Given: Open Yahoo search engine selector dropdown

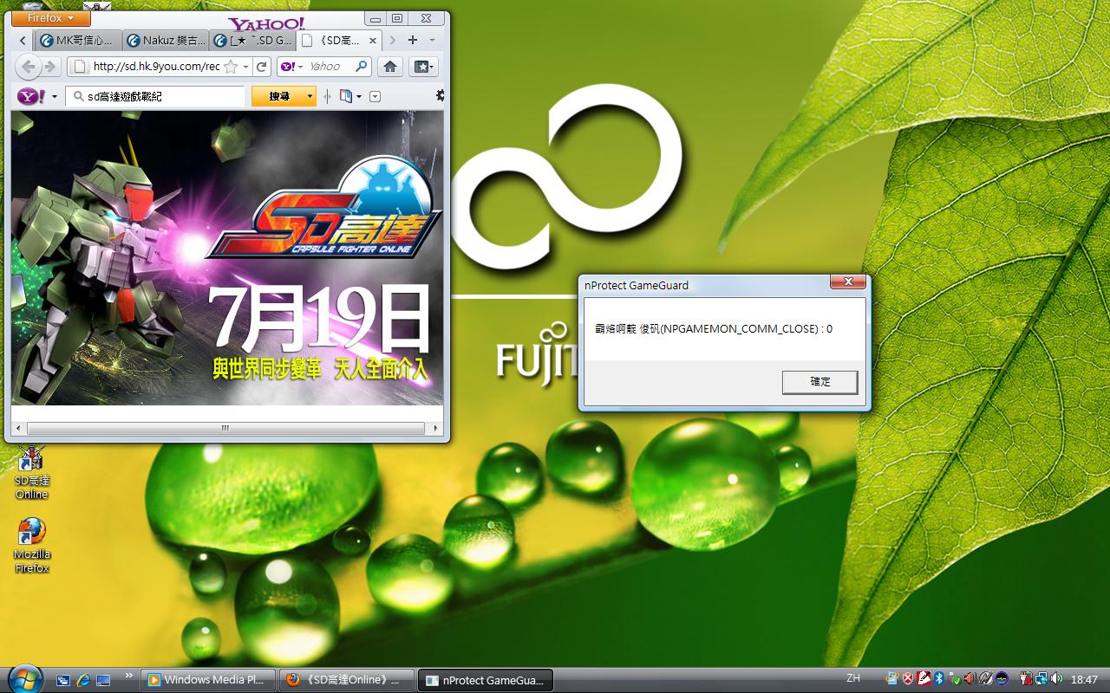Looking at the screenshot, I should [292, 67].
